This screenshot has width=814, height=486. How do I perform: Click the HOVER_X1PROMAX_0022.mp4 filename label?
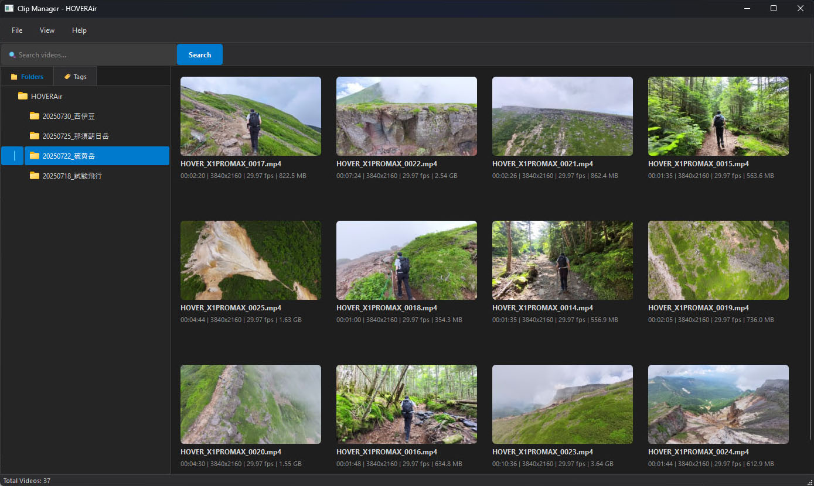coord(386,164)
